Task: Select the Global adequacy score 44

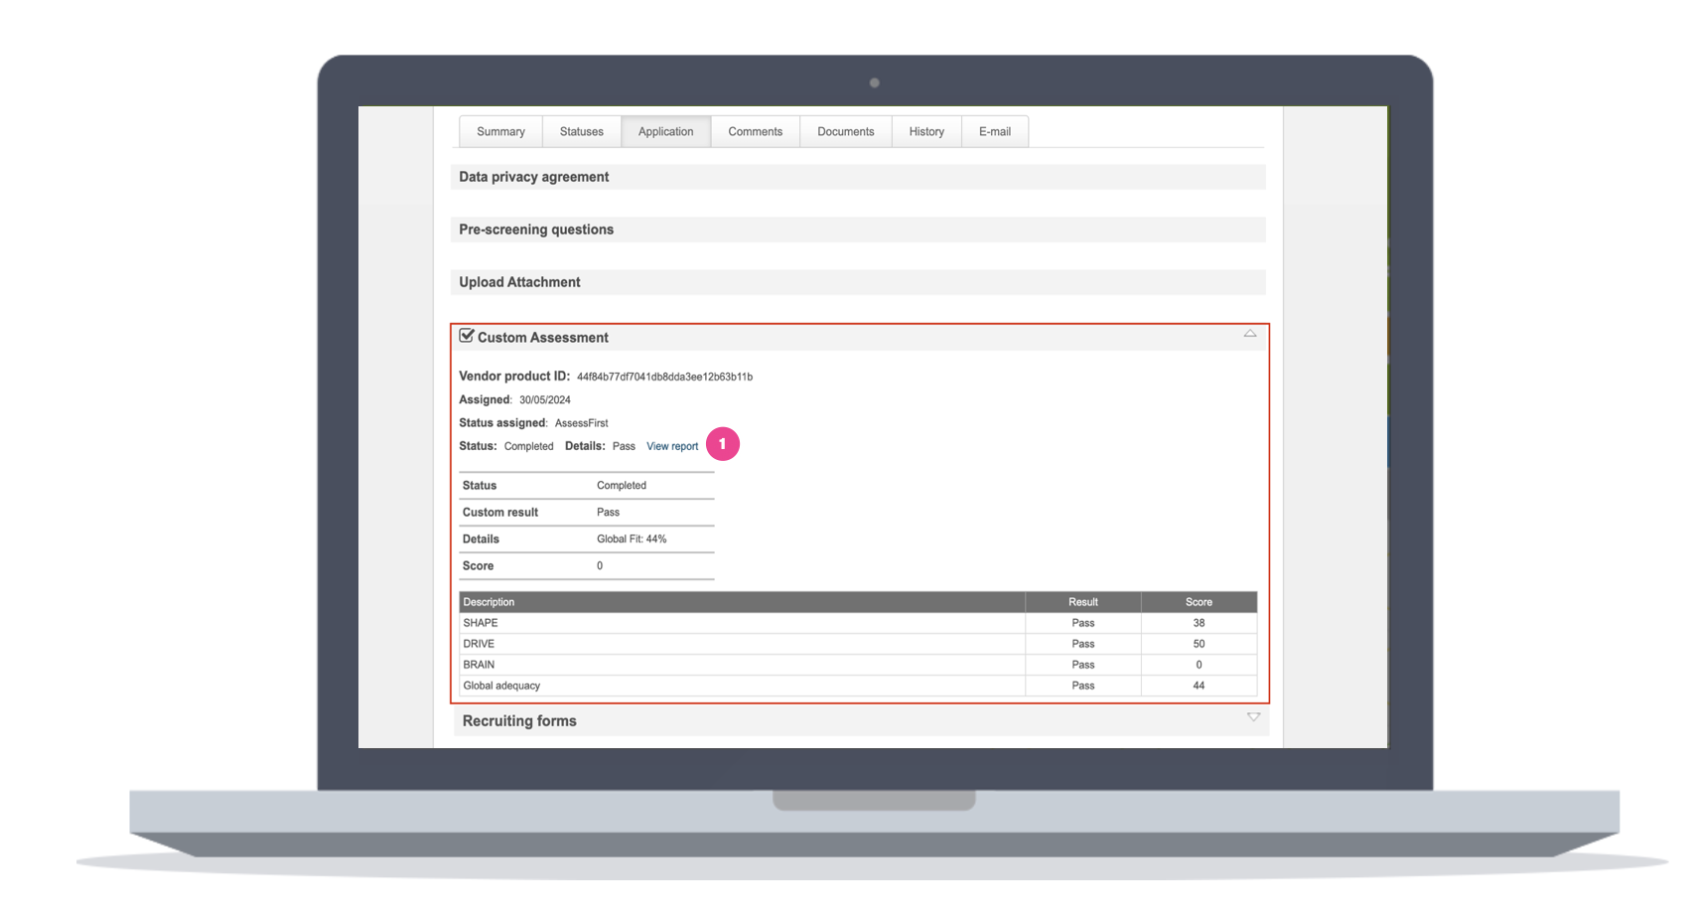Action: (1199, 685)
